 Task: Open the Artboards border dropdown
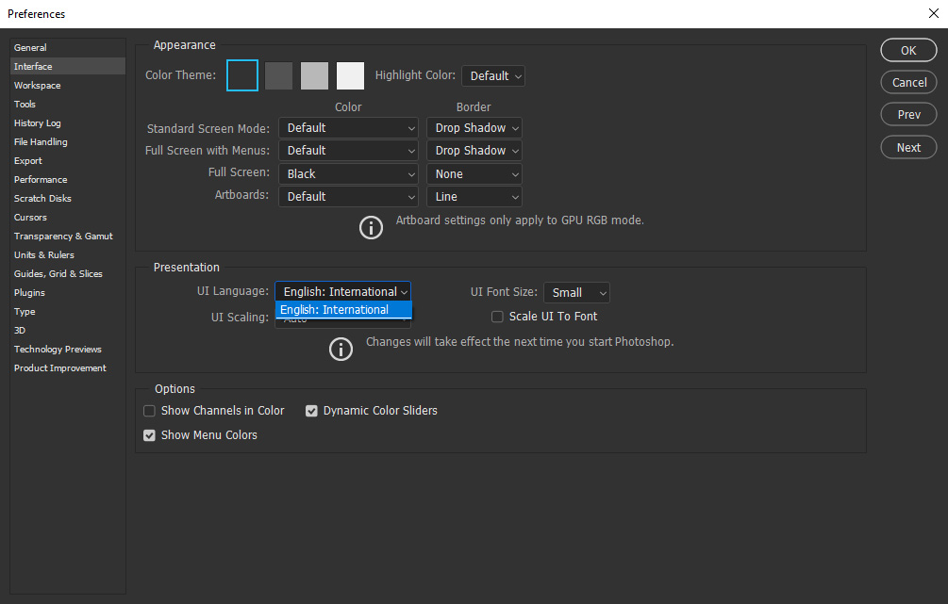click(474, 196)
